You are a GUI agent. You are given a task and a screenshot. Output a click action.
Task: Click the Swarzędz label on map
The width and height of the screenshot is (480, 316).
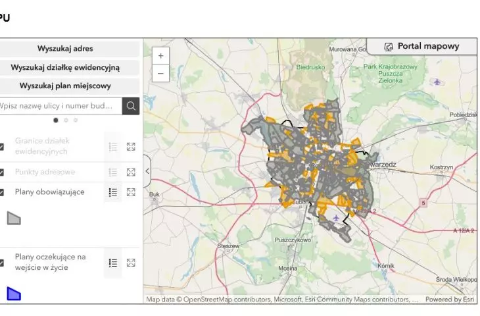381,165
